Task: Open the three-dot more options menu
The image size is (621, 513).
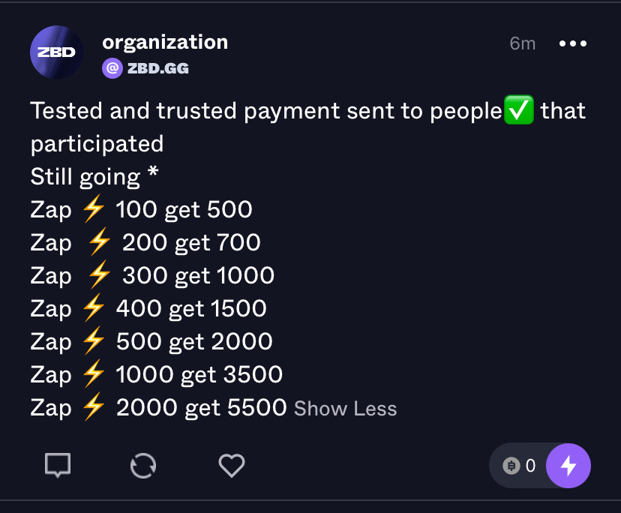Action: (573, 43)
